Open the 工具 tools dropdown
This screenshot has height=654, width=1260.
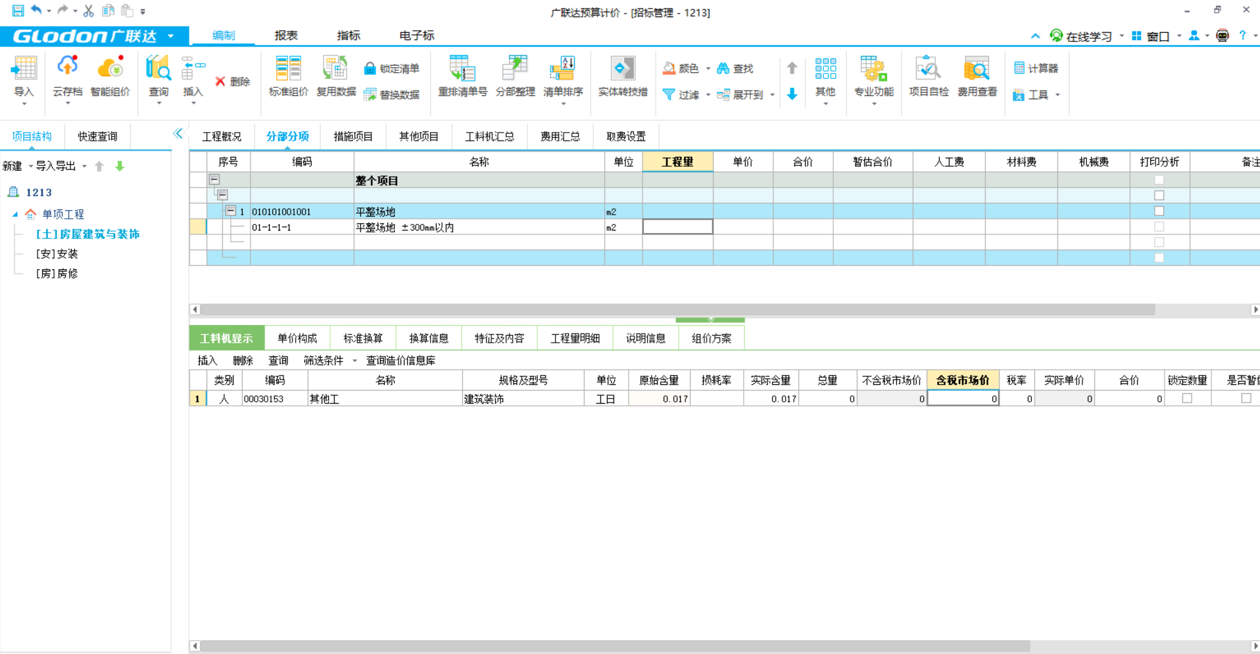[1057, 95]
